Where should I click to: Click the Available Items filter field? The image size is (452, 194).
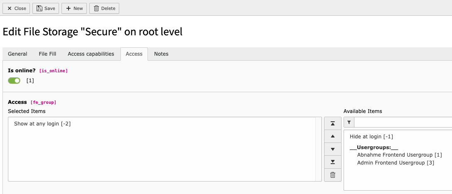[403, 123]
